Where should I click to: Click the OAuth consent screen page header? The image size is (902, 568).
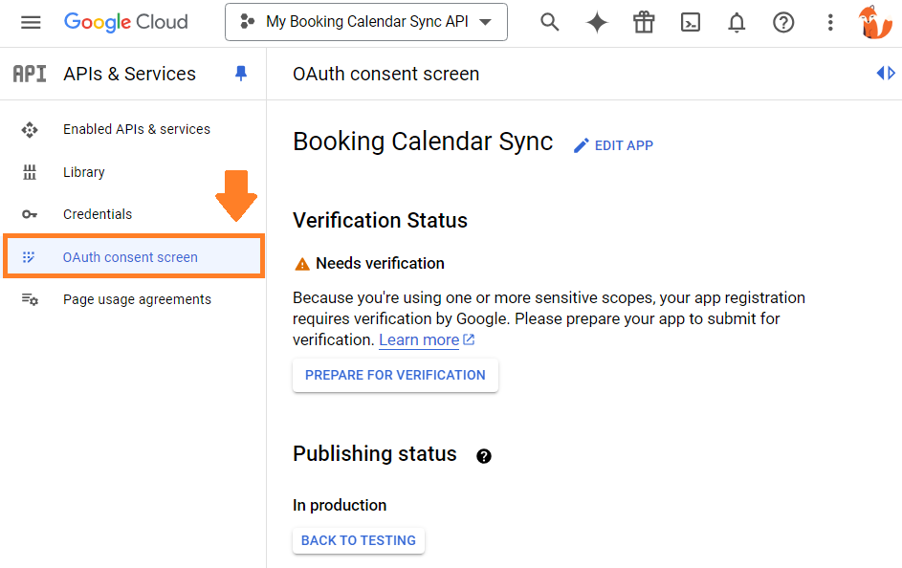pyautogui.click(x=386, y=74)
